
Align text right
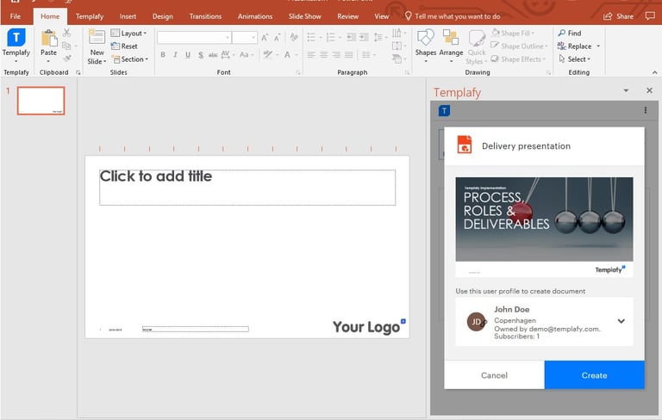tap(336, 54)
